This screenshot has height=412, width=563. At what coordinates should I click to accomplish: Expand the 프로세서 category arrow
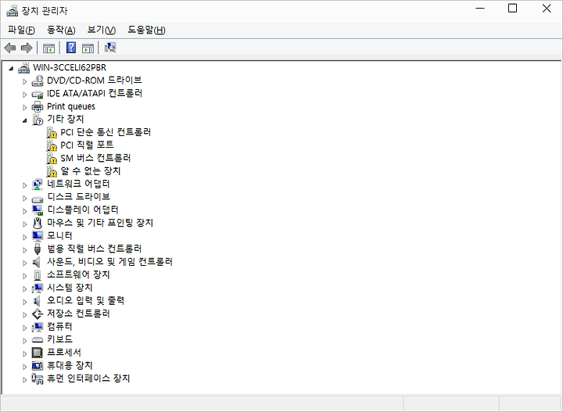click(25, 353)
